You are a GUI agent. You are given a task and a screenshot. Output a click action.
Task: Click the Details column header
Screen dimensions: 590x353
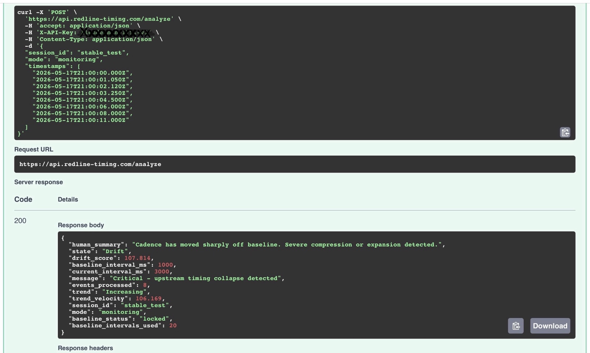pos(68,199)
